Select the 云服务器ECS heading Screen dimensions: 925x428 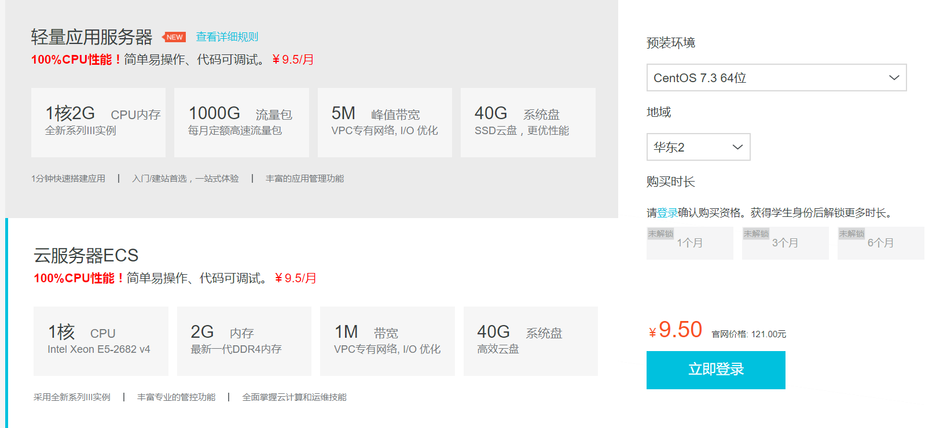coord(86,255)
